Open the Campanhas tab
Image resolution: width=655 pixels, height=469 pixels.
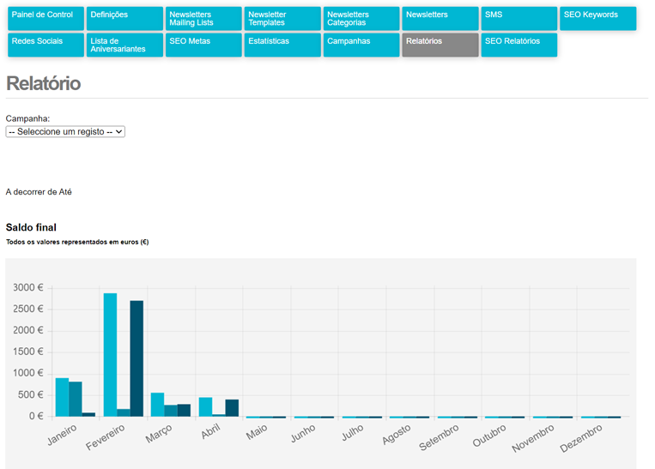point(361,45)
